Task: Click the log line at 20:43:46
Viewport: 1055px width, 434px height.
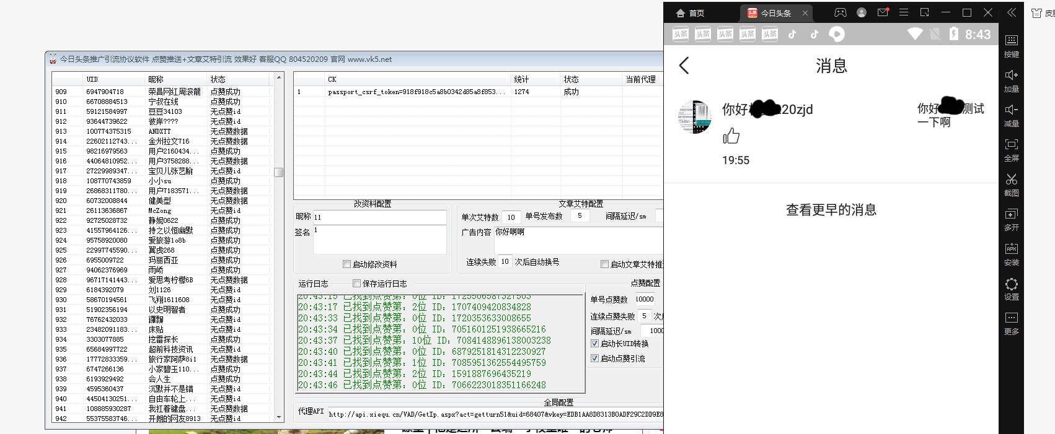Action: (422, 385)
